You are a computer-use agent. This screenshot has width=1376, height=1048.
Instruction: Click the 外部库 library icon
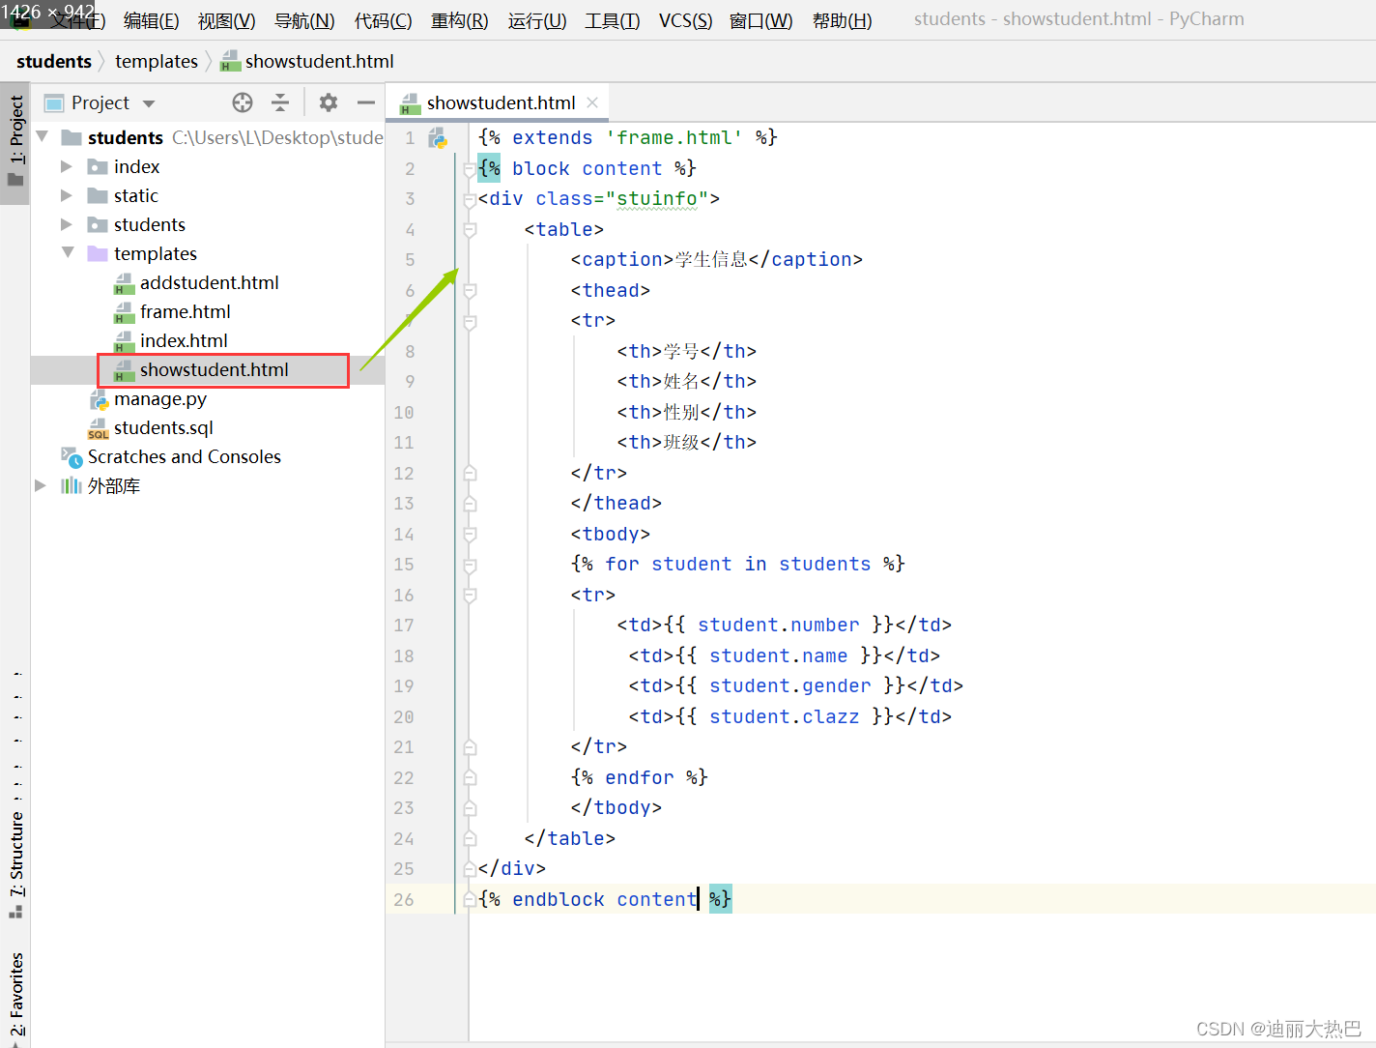[x=72, y=485]
